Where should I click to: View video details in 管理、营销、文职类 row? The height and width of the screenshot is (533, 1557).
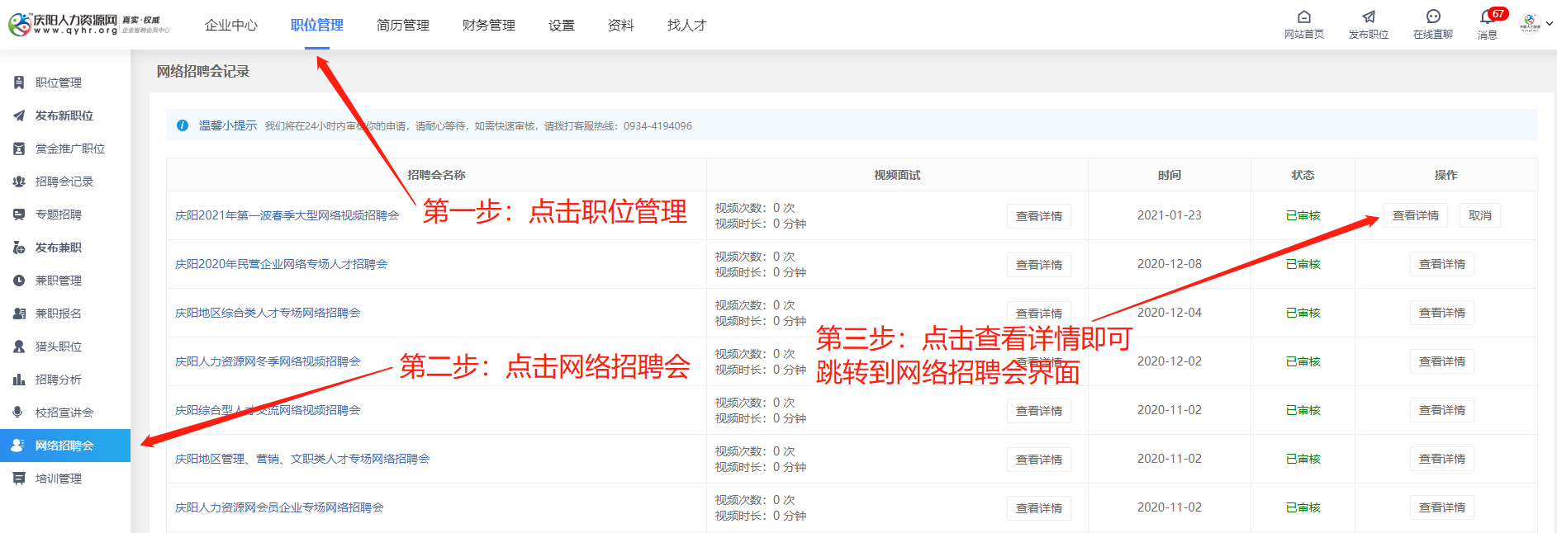pos(1039,460)
